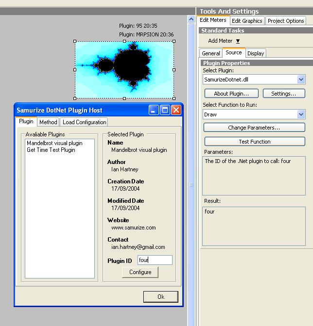Expand the Select Plugin combo box
313x326 pixels.
(x=301, y=80)
